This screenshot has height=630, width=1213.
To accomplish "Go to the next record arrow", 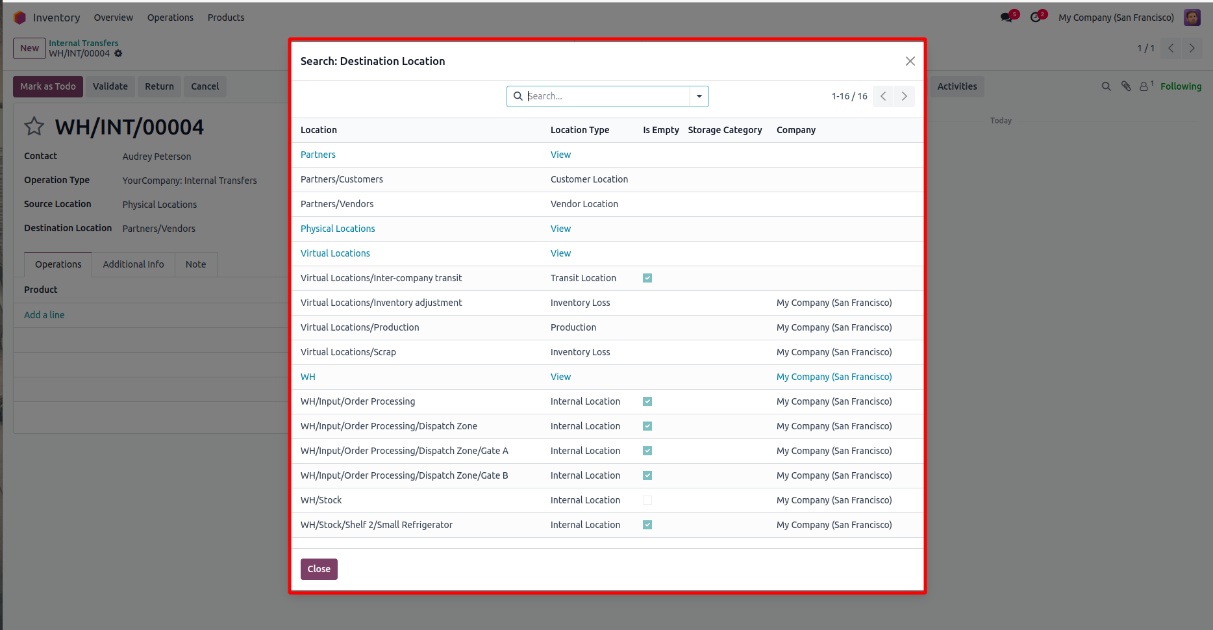I will [1192, 48].
